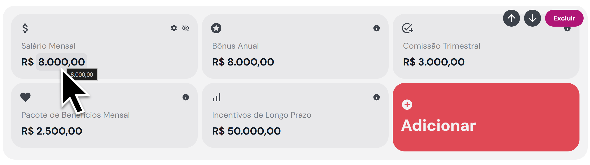590x165 pixels.
Task: Show info for Pacote de Benefícios Mensal
Action: tap(186, 97)
